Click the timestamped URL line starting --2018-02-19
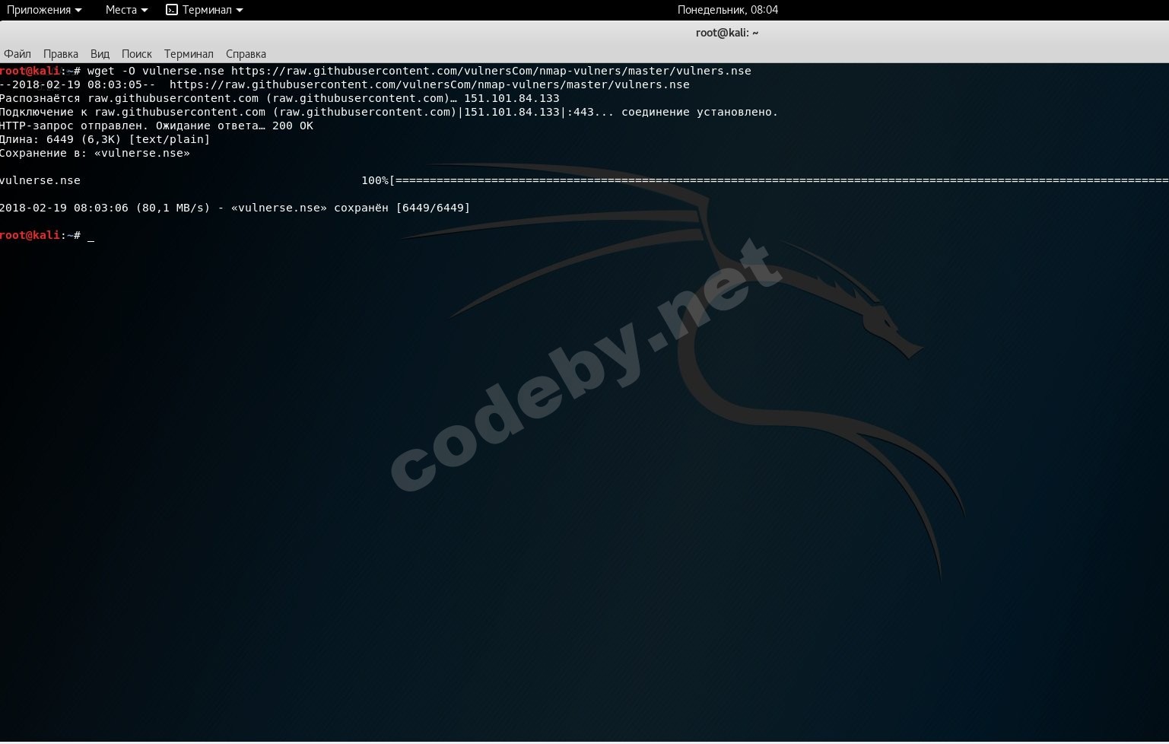Screen dimensions: 1169x744 [345, 84]
